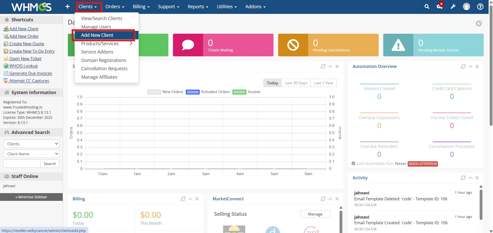
Task: Collapse the Billing widget
Action: point(190,199)
